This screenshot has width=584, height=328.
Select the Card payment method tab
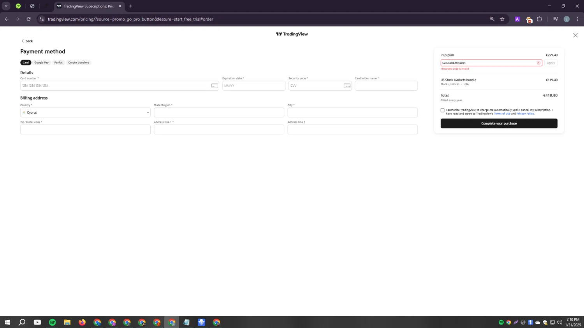click(26, 63)
